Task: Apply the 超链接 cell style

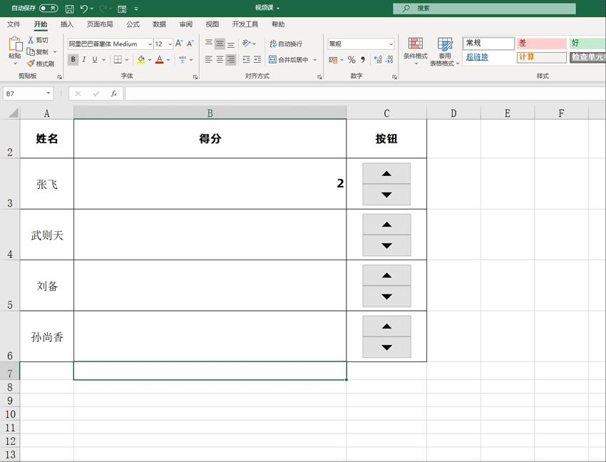Action: 478,56
